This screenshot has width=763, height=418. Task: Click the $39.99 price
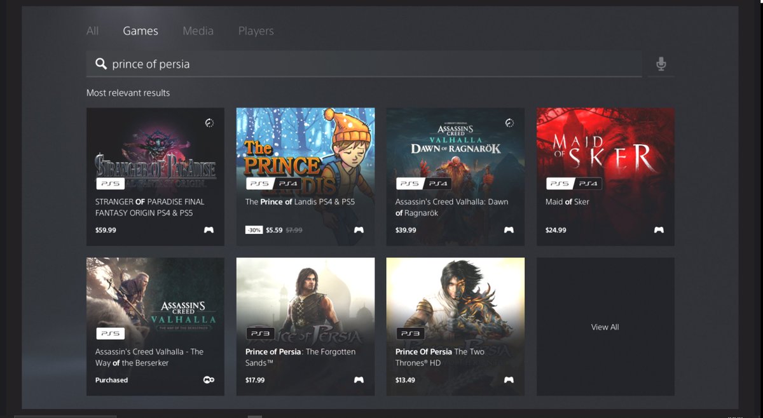click(x=406, y=230)
